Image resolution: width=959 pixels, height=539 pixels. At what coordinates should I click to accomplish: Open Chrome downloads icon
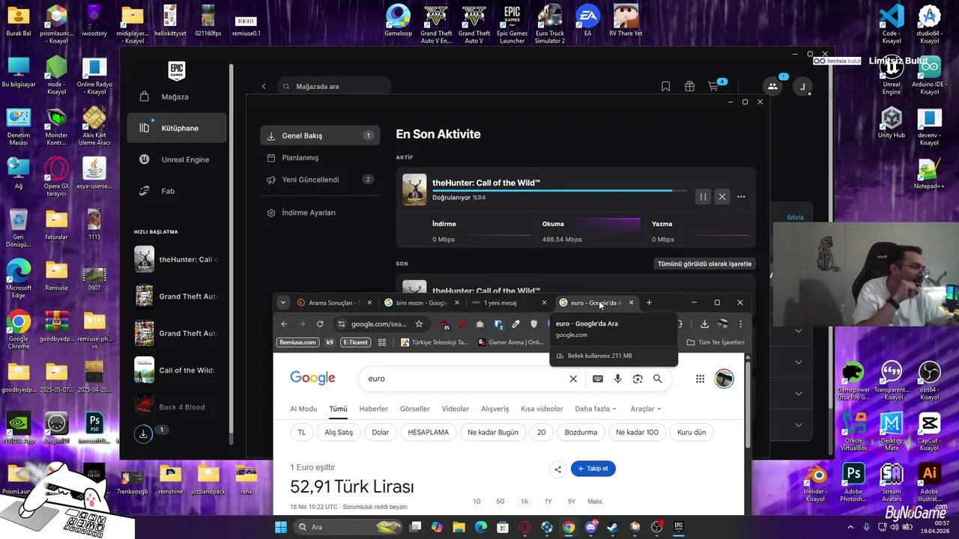coord(704,323)
